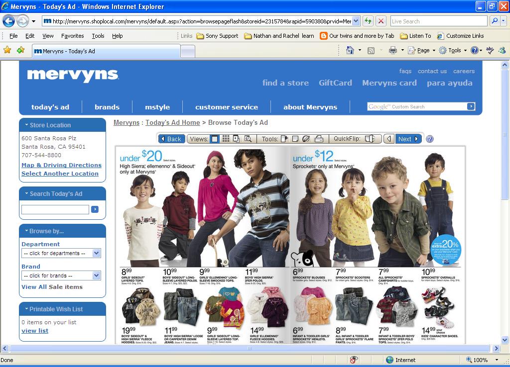510x367 pixels.
Task: Open the 'click for brands' dropdown
Action: click(x=96, y=275)
